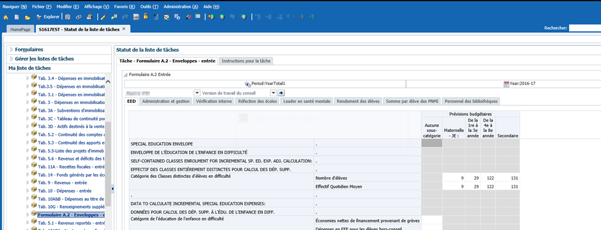The image size is (601, 230).
Task: Switch to Somme par élève des PNMI tab
Action: tap(413, 101)
